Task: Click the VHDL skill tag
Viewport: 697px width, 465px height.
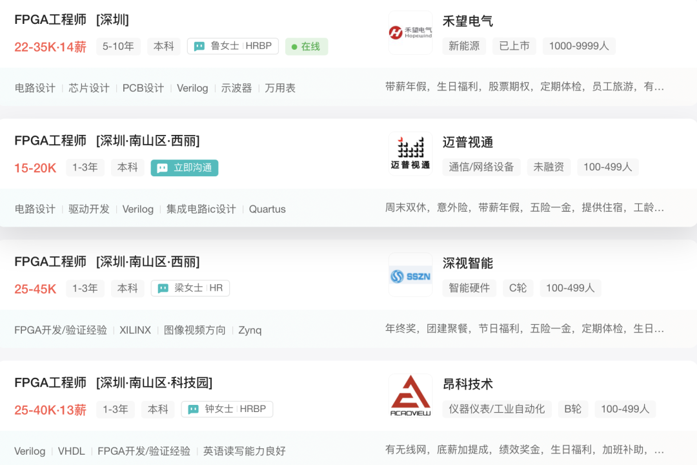Action: (x=71, y=451)
